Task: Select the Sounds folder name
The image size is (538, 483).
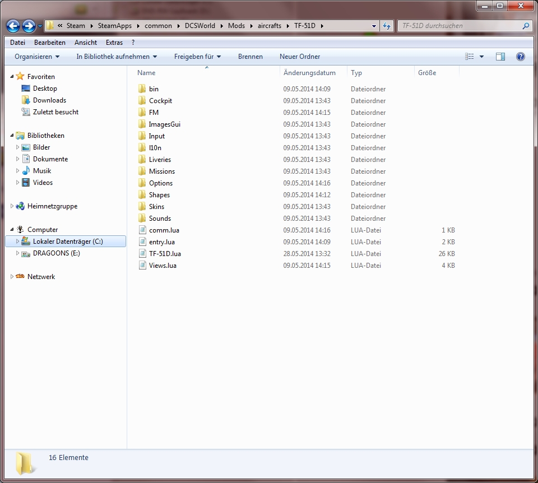Action: (160, 218)
